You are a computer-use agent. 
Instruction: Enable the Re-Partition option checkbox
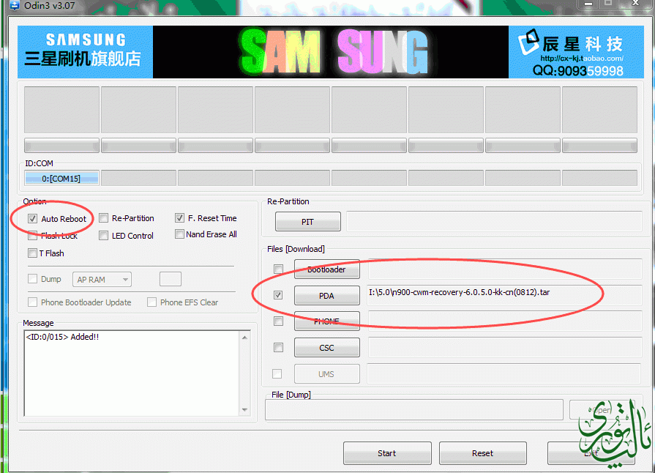104,218
